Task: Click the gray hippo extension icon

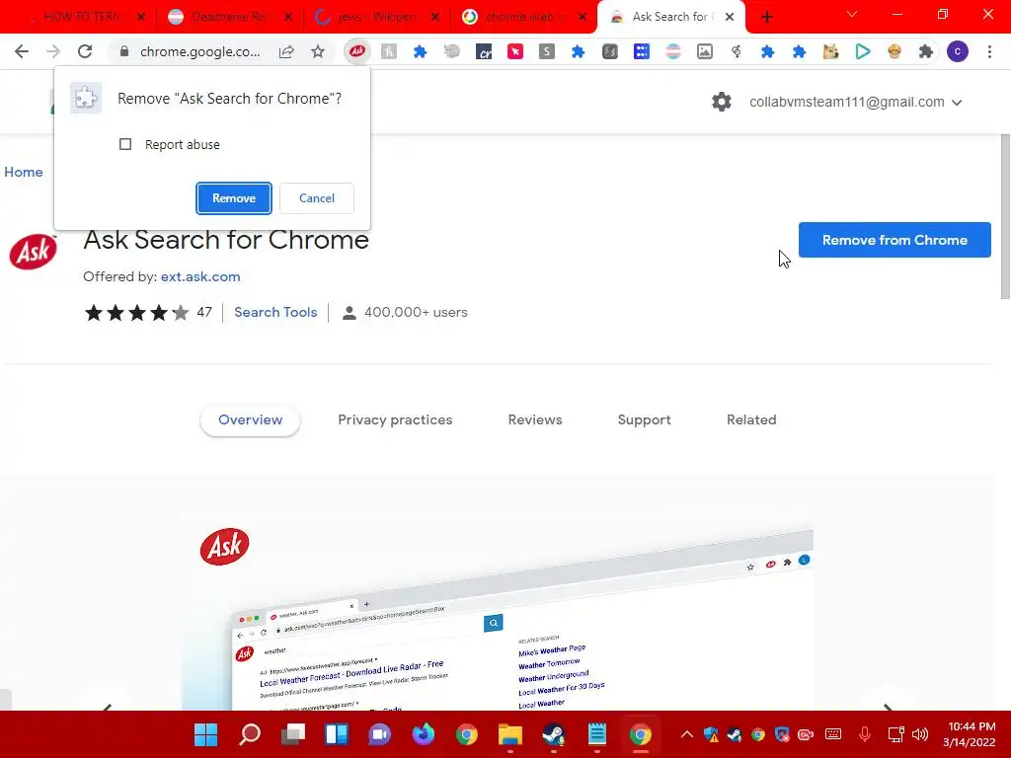Action: click(x=452, y=51)
